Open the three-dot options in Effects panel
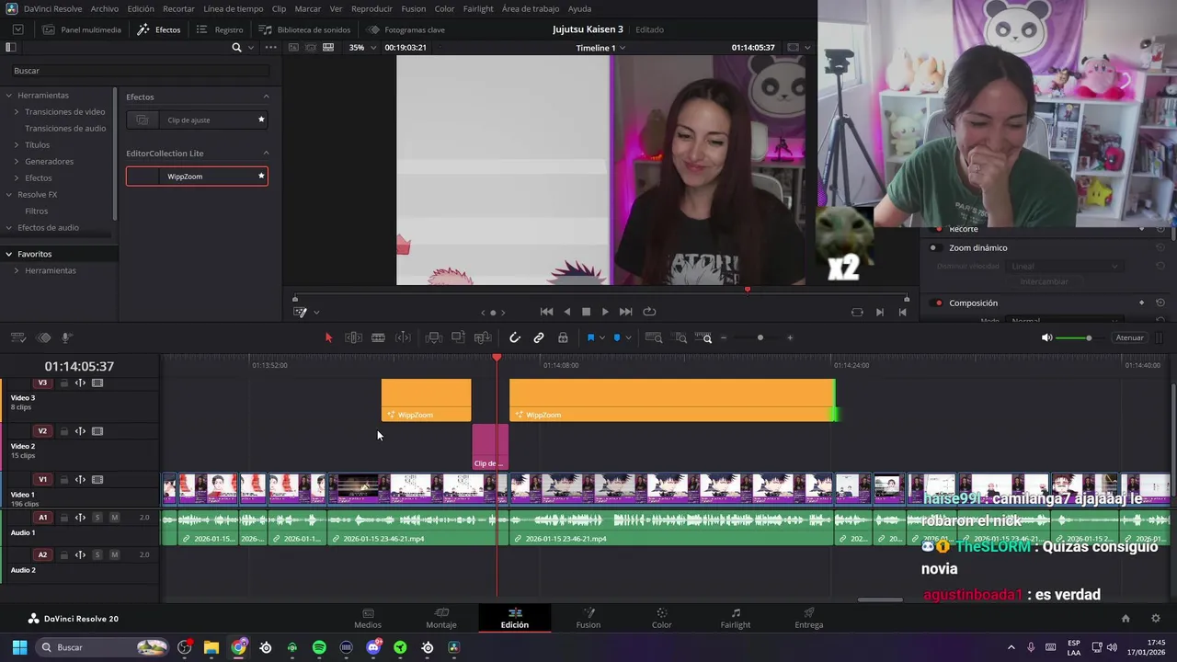Screen dimensions: 1177x662 pyautogui.click(x=270, y=47)
